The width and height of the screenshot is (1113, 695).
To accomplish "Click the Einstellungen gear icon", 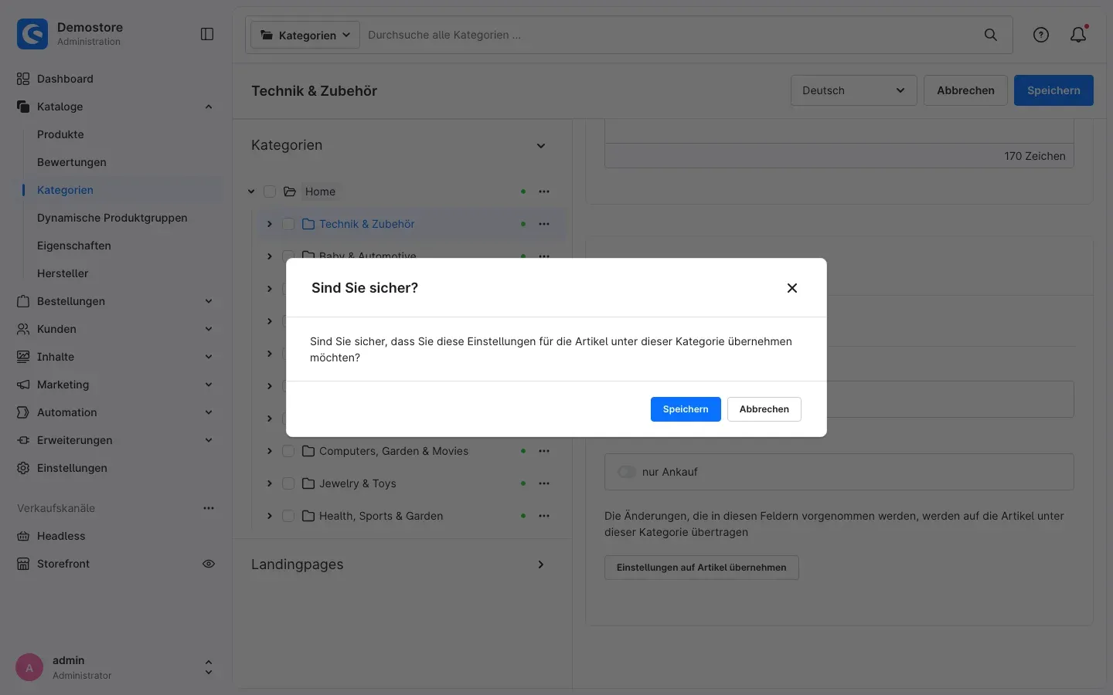I will coord(23,468).
